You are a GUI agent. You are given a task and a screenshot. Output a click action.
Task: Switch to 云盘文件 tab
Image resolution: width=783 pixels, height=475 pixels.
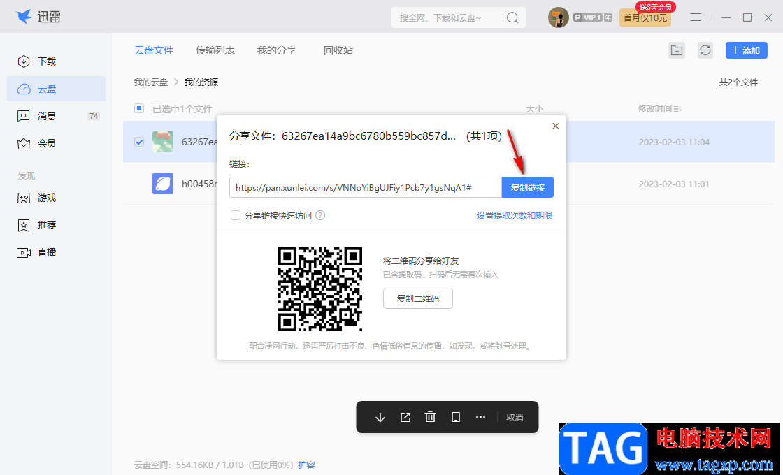(x=154, y=50)
